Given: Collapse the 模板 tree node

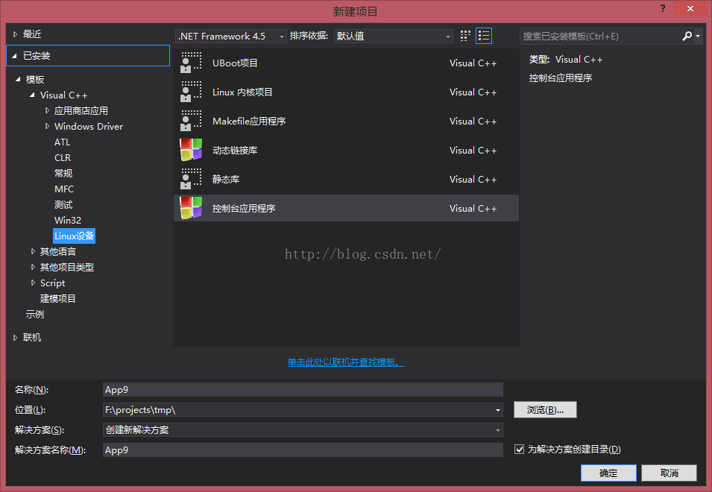Looking at the screenshot, I should pos(18,79).
